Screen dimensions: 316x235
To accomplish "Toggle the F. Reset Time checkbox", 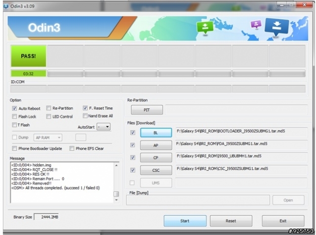I will (85, 108).
